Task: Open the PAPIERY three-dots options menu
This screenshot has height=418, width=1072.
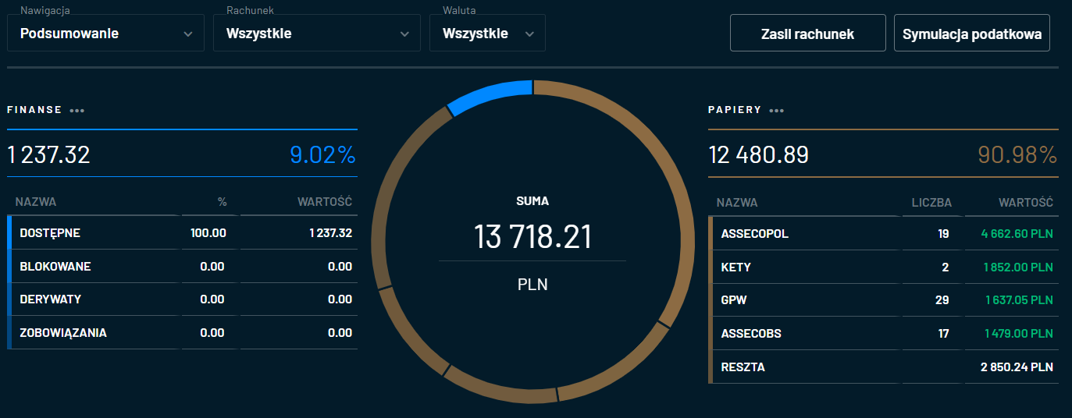Action: [776, 111]
